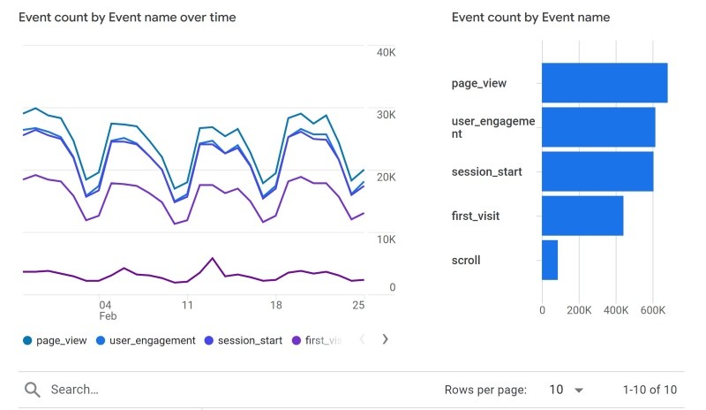706x410 pixels.
Task: Click the scroll event bar
Action: [x=550, y=260]
